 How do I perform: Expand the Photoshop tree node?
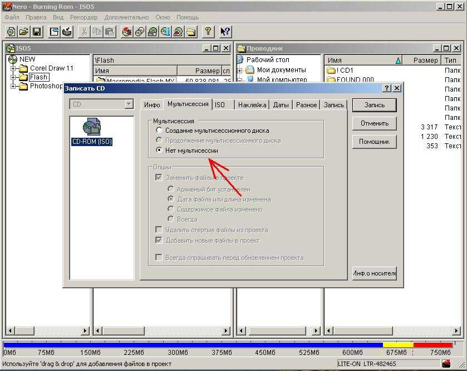coord(13,86)
